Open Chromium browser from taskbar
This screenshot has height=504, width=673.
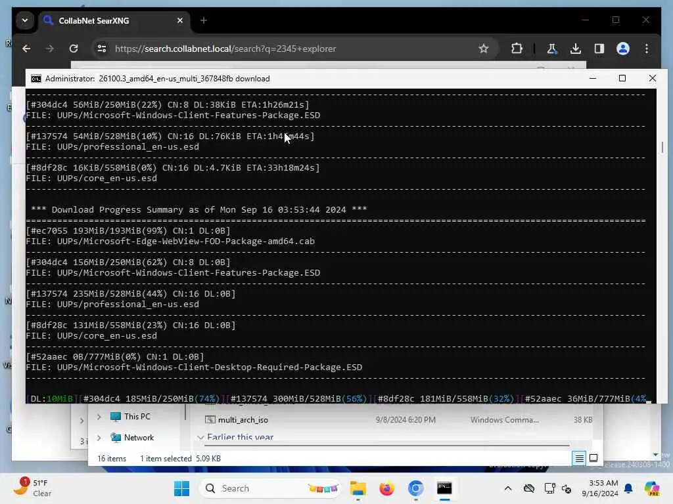[x=415, y=488]
